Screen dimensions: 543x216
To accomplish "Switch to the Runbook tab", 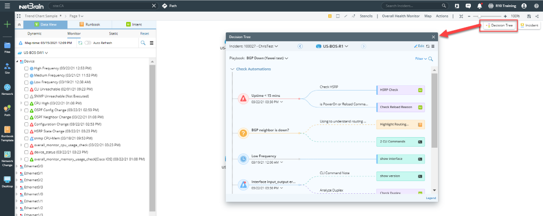I will pos(89,24).
